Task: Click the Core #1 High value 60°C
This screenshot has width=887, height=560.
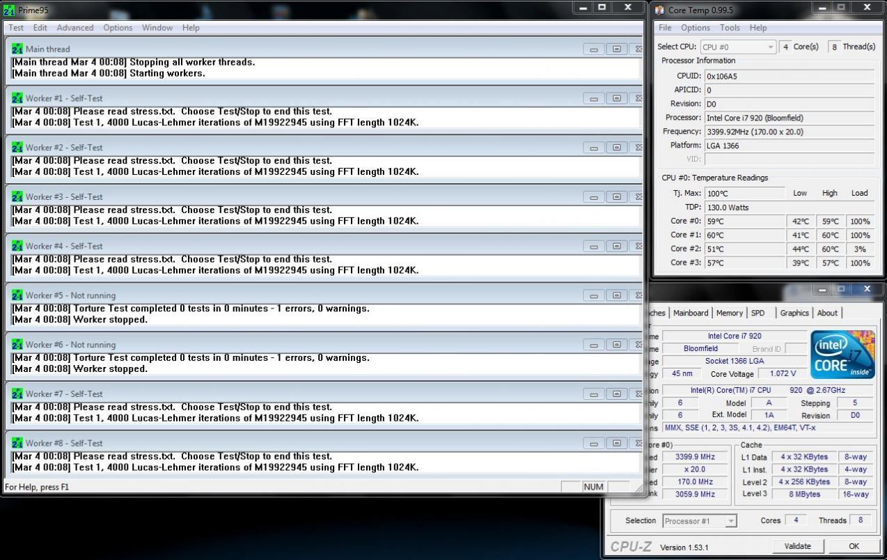Action: 830,235
